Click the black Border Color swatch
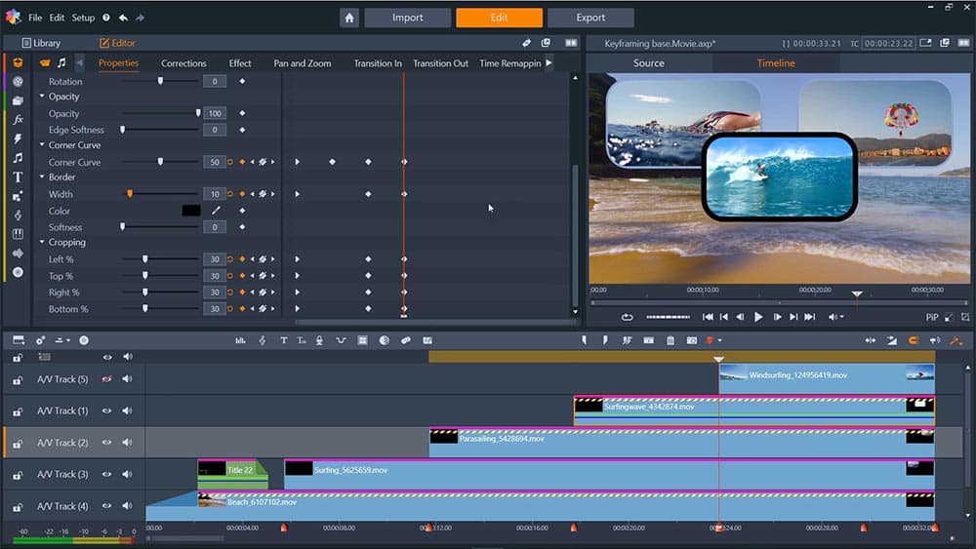The width and height of the screenshot is (976, 549). 191,211
